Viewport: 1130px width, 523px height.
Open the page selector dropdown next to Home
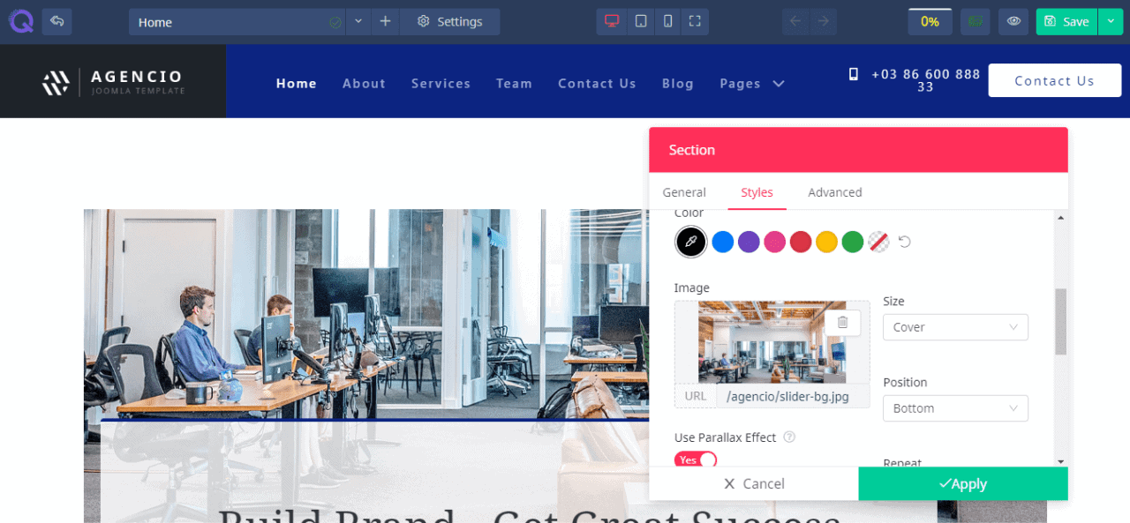tap(358, 21)
